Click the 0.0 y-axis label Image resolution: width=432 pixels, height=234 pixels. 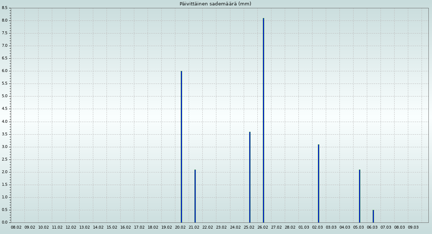(x=5, y=222)
